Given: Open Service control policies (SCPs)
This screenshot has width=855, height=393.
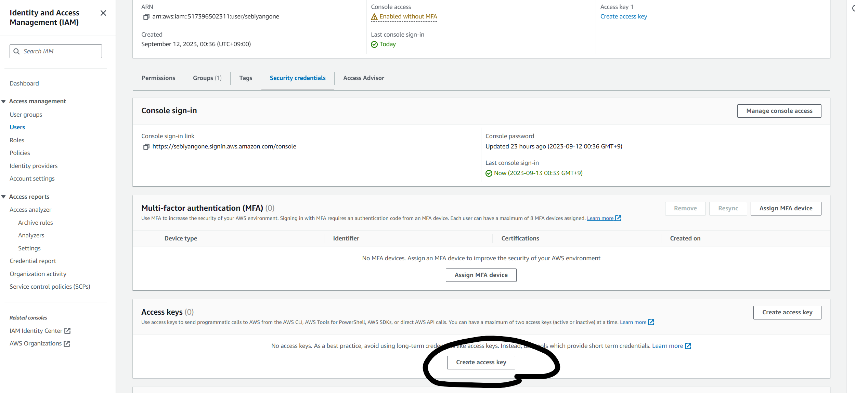Looking at the screenshot, I should [50, 287].
